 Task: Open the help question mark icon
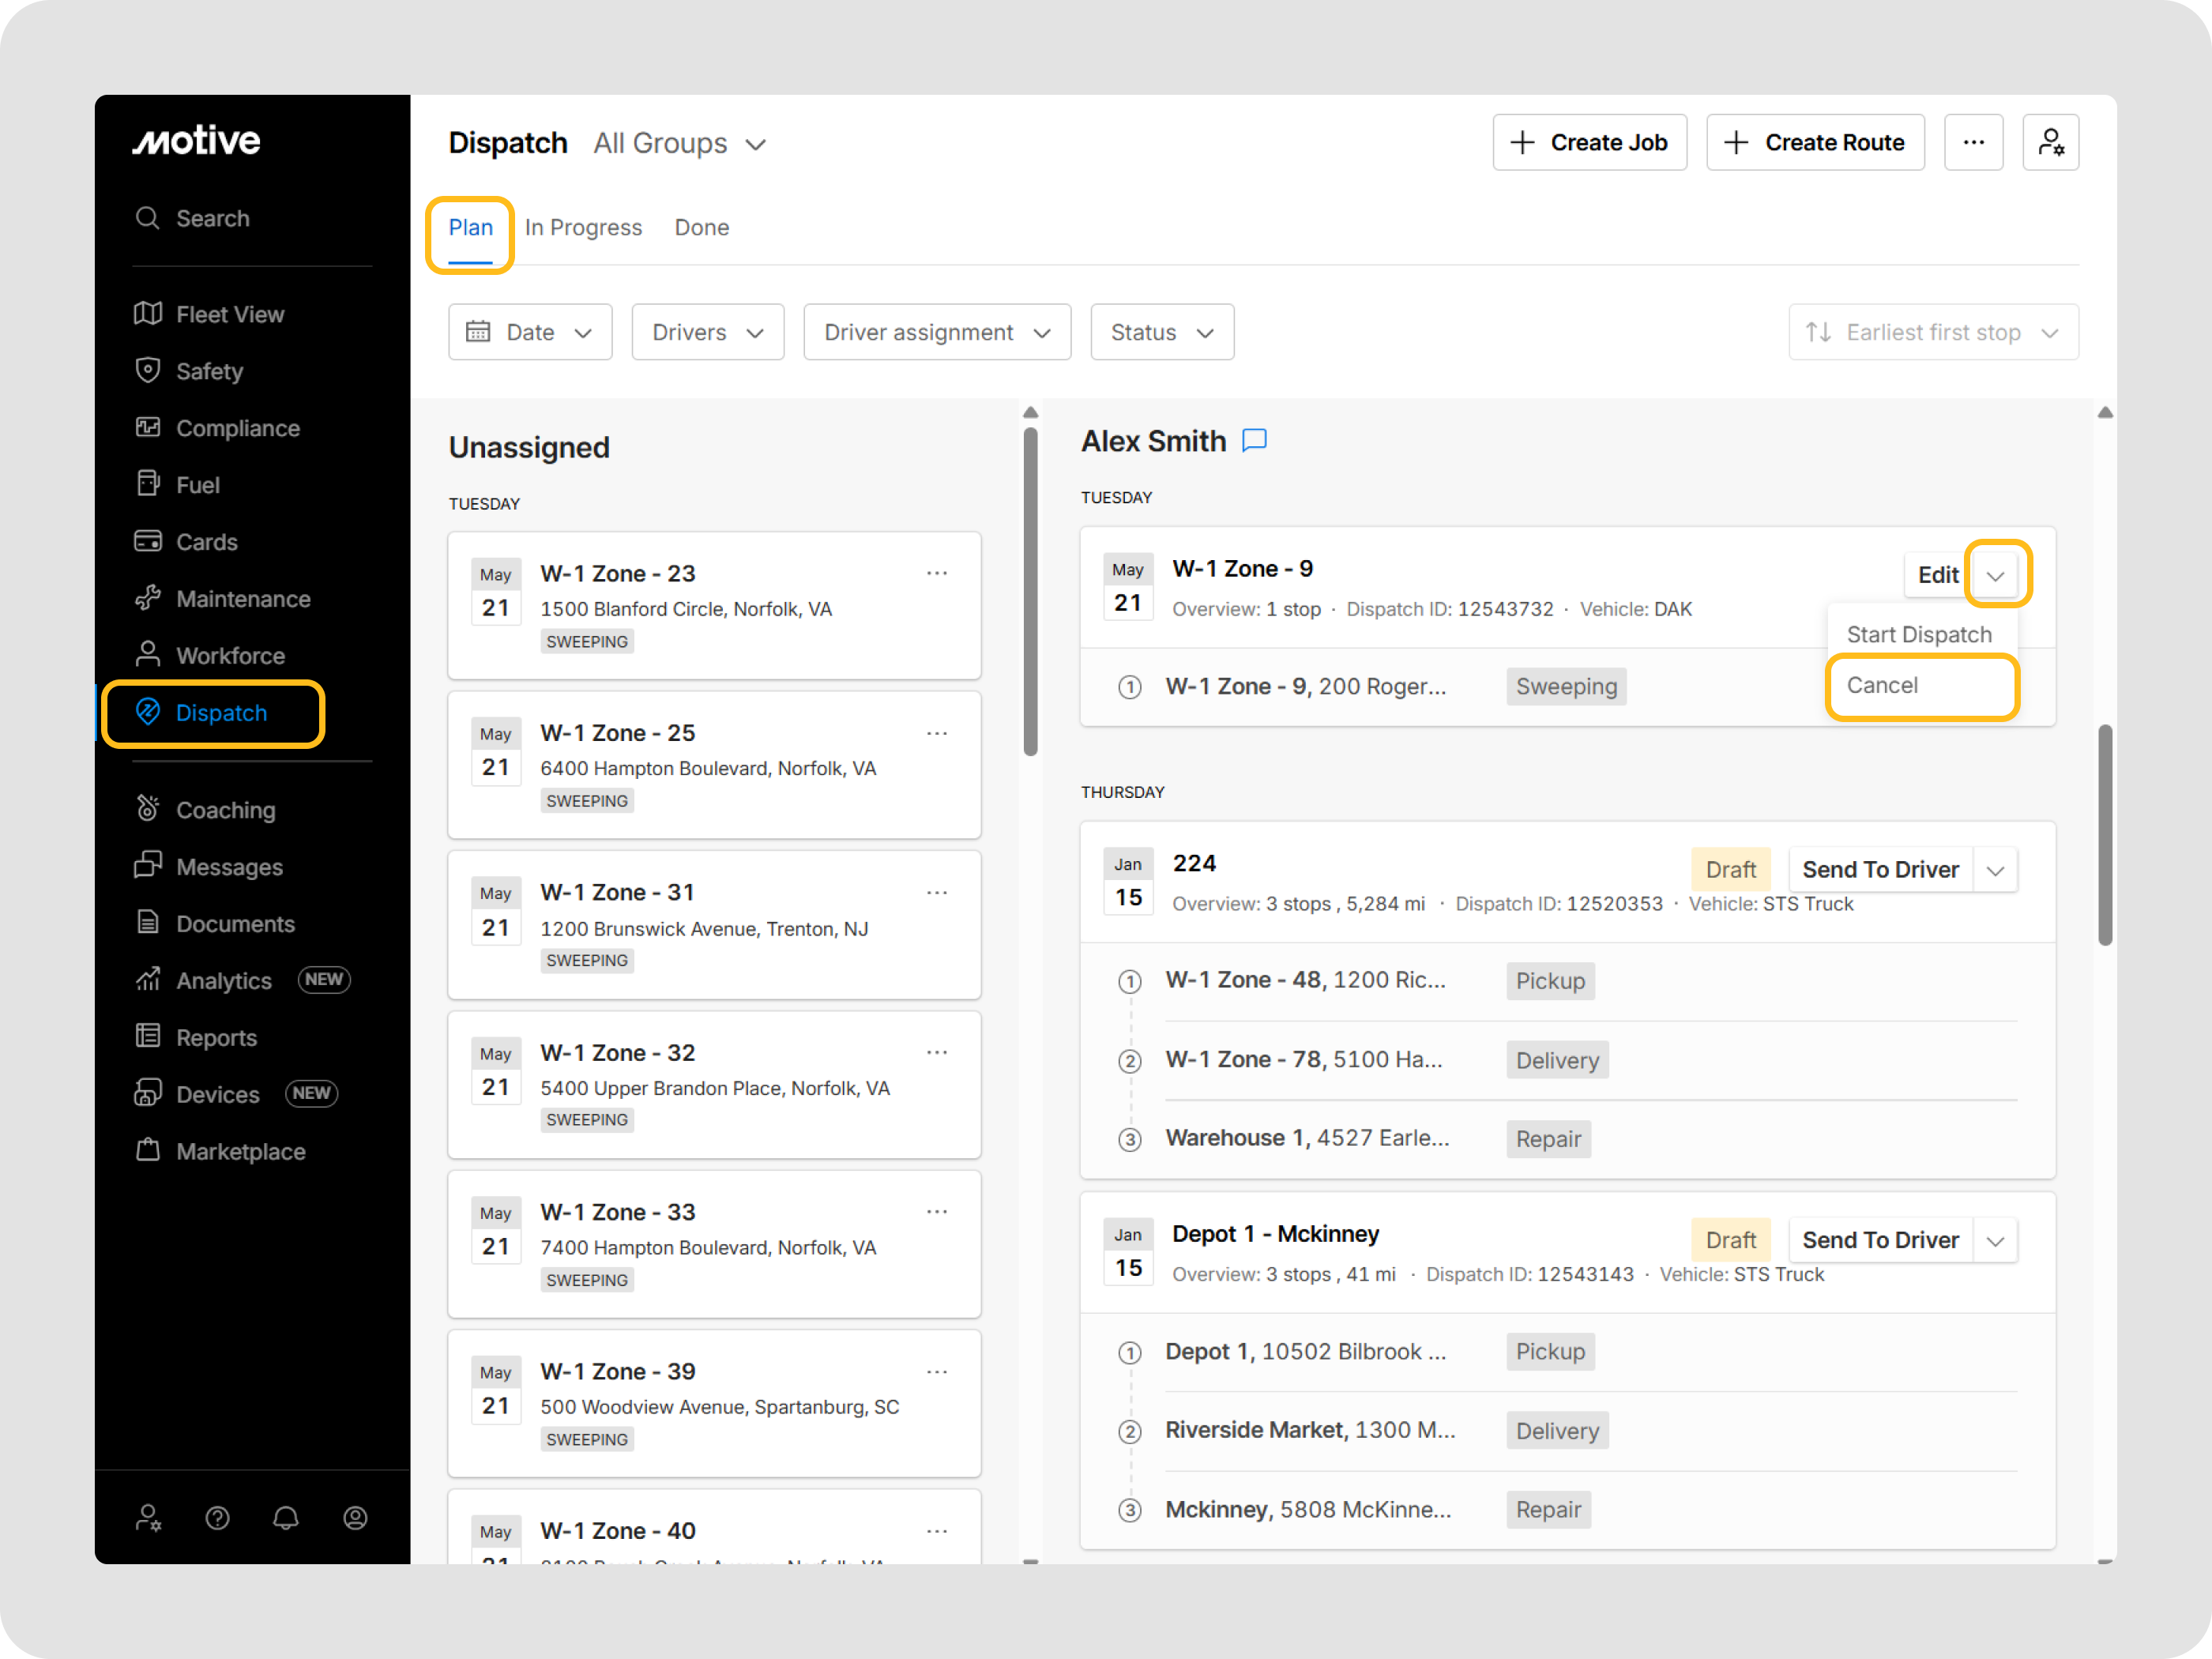[x=217, y=1518]
